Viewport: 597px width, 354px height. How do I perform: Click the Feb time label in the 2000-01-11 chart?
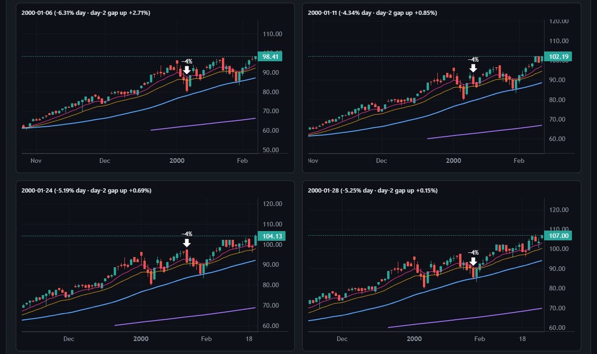[519, 161]
